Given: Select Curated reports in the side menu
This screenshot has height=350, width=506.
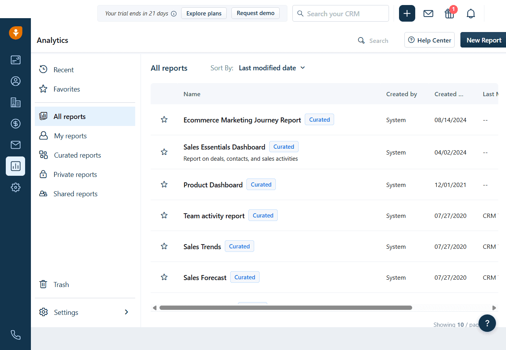Looking at the screenshot, I should 77,155.
